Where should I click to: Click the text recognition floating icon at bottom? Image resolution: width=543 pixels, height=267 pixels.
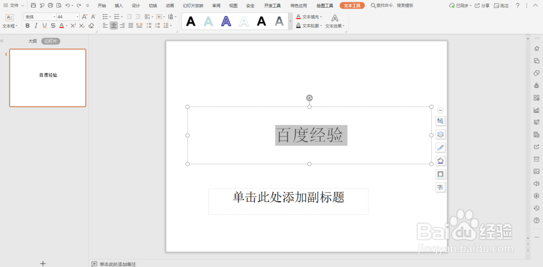click(440, 187)
